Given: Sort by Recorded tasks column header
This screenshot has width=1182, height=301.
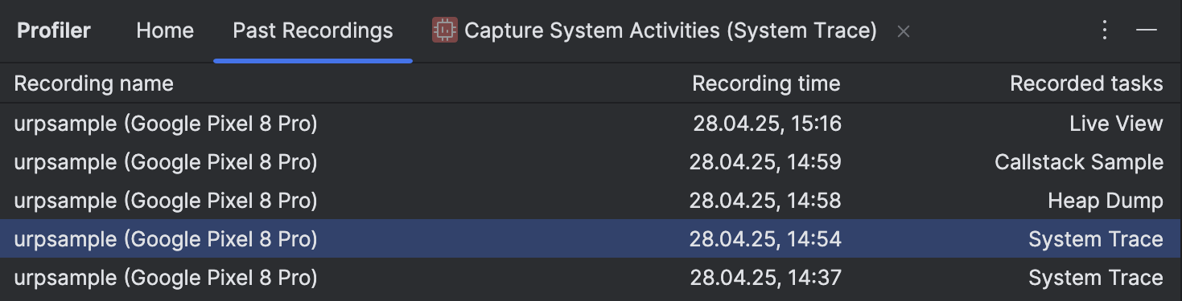Looking at the screenshot, I should tap(1086, 83).
